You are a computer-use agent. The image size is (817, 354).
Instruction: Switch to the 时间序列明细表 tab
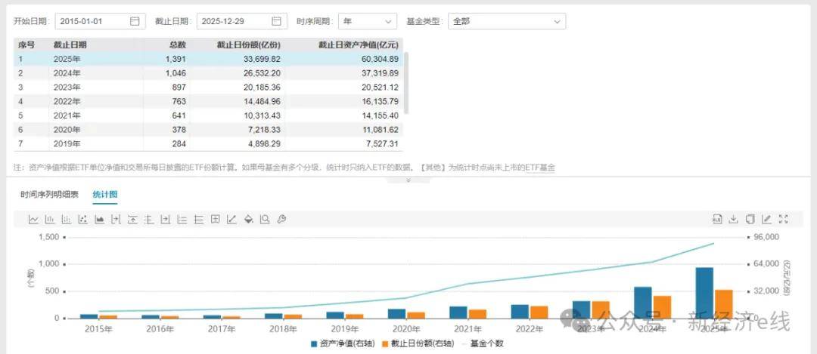tap(49, 195)
